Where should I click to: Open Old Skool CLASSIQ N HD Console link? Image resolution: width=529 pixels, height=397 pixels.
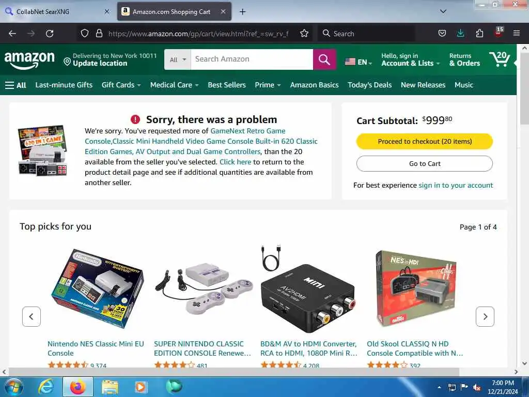pos(415,348)
